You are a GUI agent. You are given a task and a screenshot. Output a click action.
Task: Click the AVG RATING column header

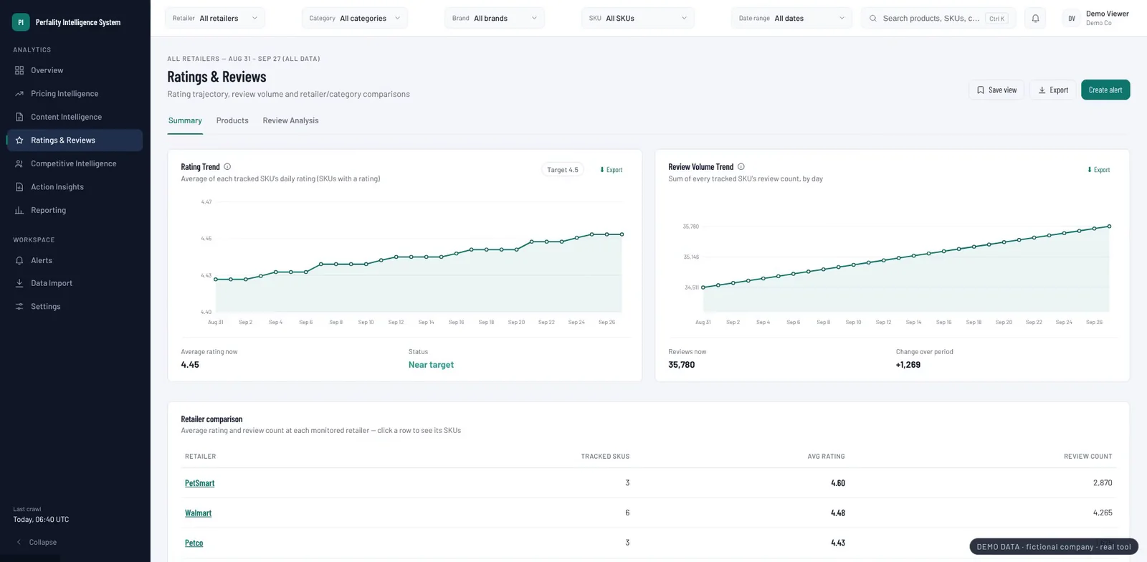(826, 457)
